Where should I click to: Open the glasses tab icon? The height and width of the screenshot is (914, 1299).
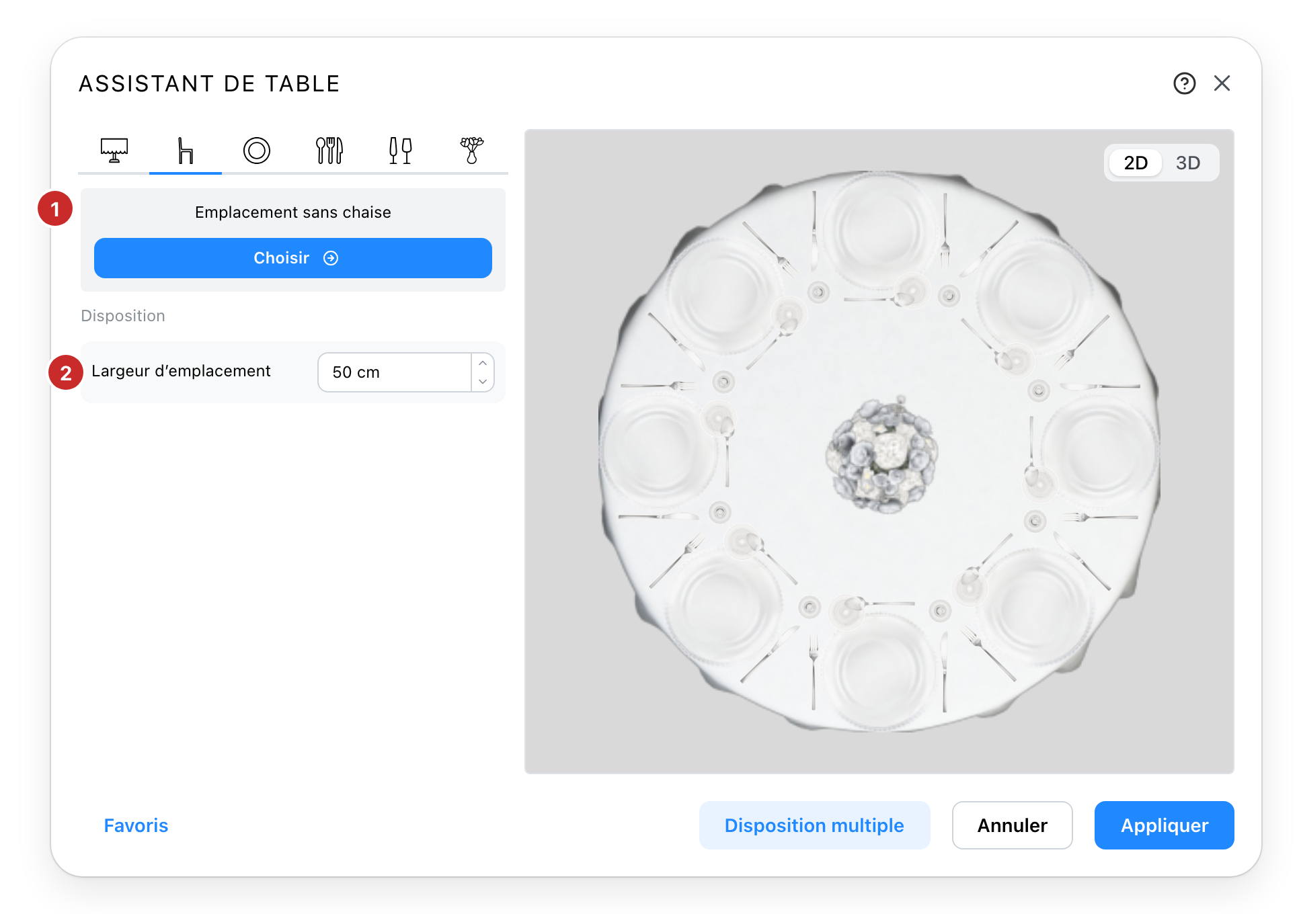[x=401, y=151]
